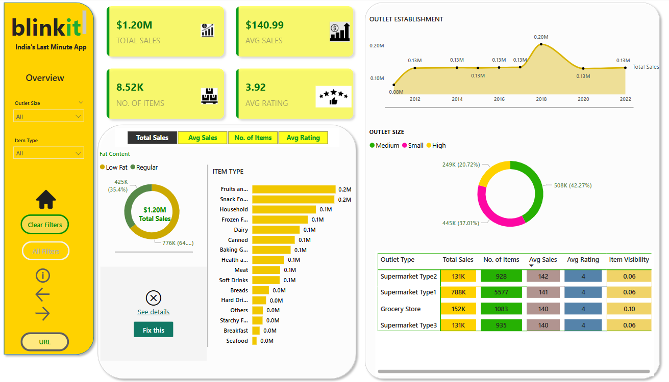This screenshot has width=669, height=382.
Task: Click the info circle icon
Action: click(43, 276)
